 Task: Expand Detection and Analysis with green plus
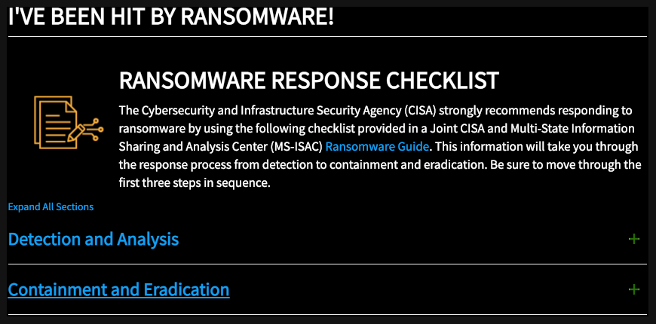click(x=634, y=239)
